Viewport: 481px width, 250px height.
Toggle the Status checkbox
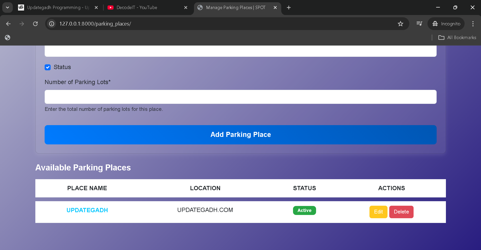(x=48, y=67)
